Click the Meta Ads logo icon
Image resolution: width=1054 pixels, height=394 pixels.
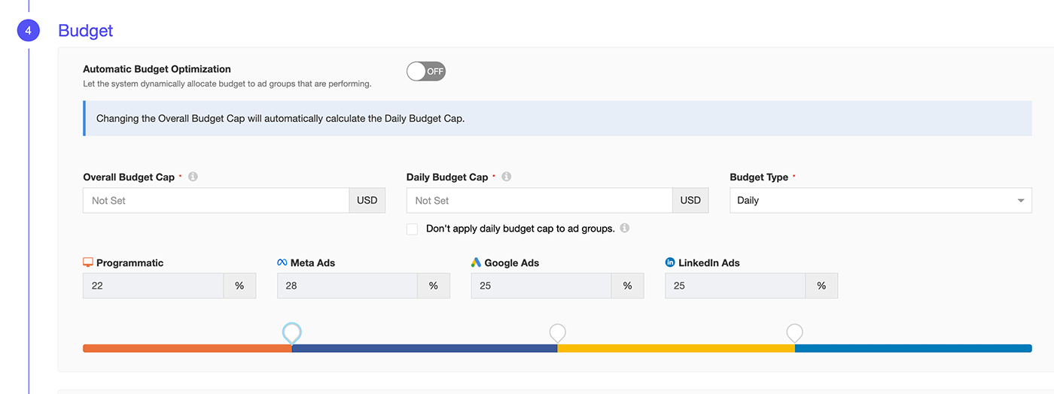click(282, 262)
